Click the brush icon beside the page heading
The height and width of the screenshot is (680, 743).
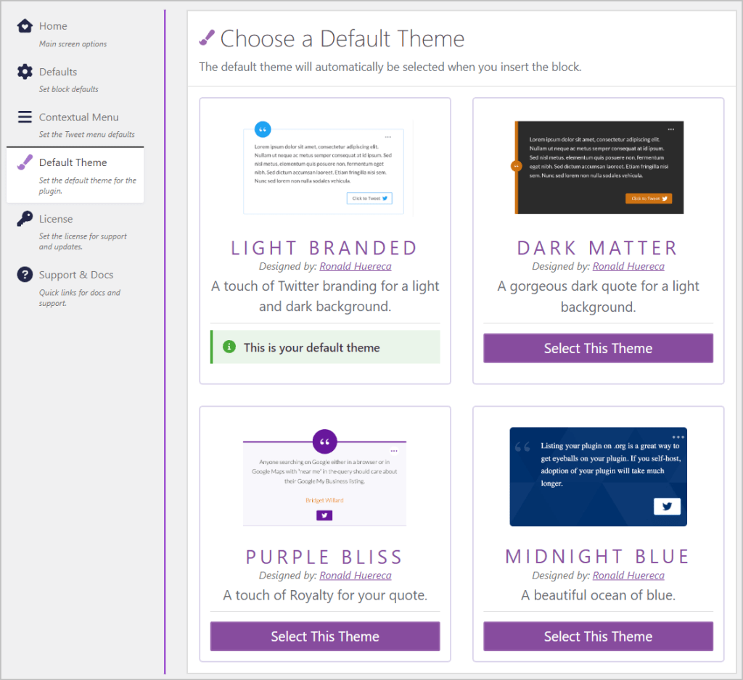(208, 36)
